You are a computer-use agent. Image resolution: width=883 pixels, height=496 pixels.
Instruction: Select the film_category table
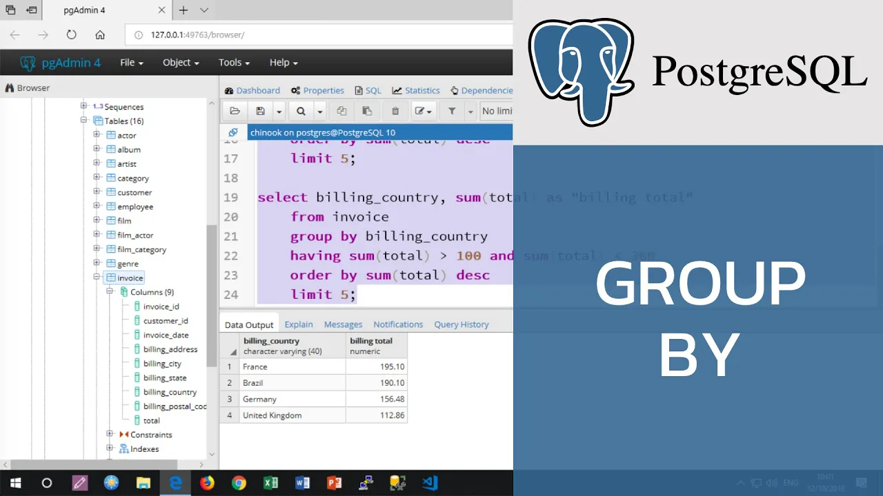coord(141,249)
